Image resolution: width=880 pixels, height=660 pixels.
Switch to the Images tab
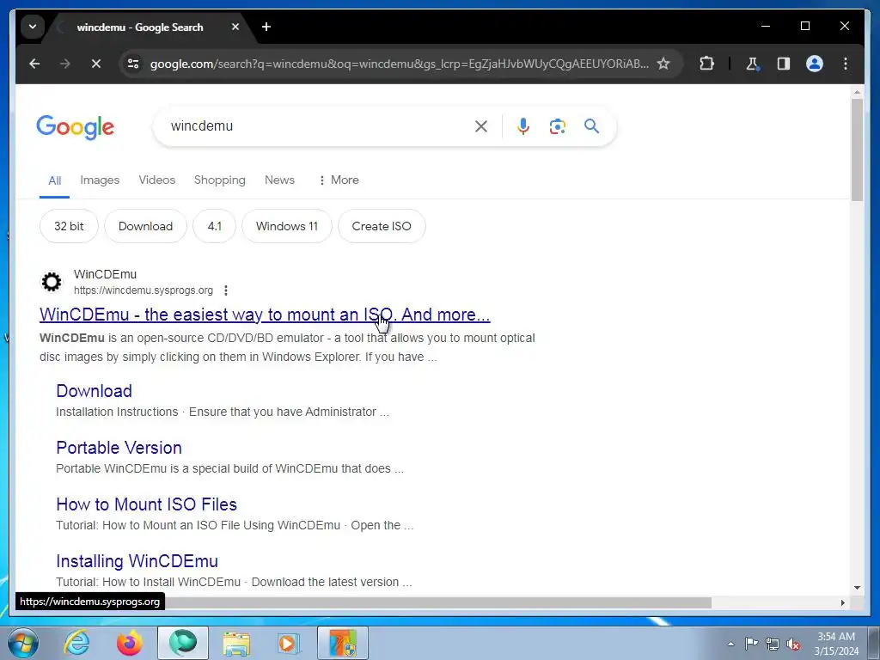click(100, 180)
